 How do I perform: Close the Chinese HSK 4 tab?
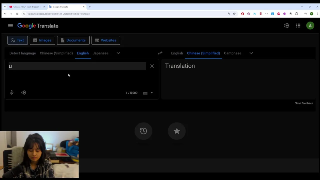[x=44, y=7]
